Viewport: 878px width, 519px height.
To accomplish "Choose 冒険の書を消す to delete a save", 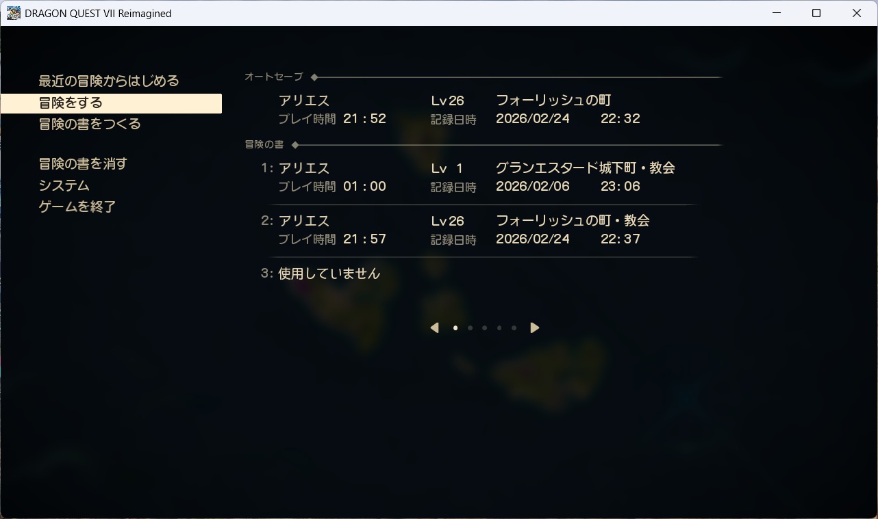I will [x=83, y=164].
